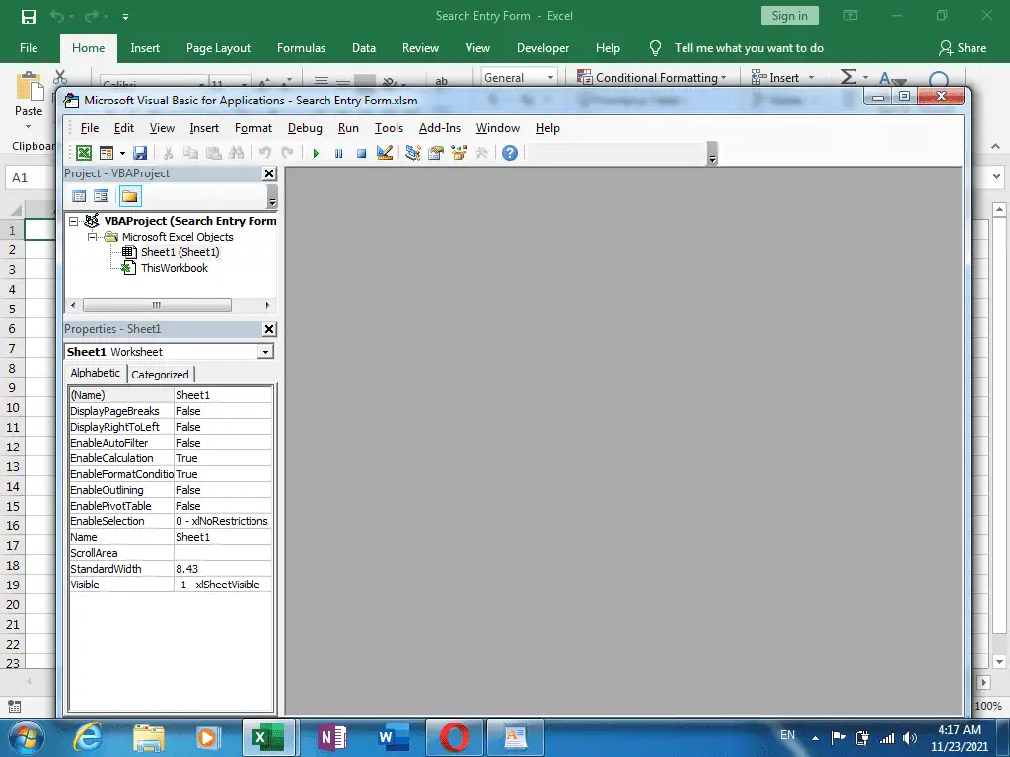Switch to the Alphabetic properties tab

[x=96, y=373]
